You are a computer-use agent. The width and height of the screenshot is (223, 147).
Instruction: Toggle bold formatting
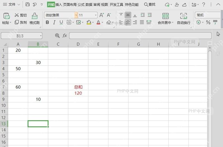tap(47, 22)
